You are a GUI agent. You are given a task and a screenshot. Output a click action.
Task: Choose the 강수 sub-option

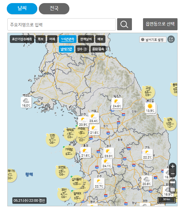tap(82, 49)
